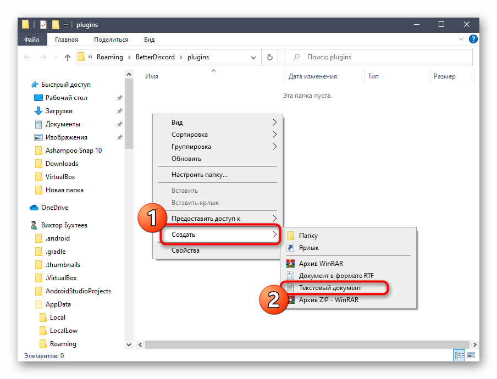Click the Загрузки download arrow icon
Screen dimensions: 497x379
[x=38, y=111]
